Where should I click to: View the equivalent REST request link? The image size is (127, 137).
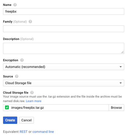point(24,132)
